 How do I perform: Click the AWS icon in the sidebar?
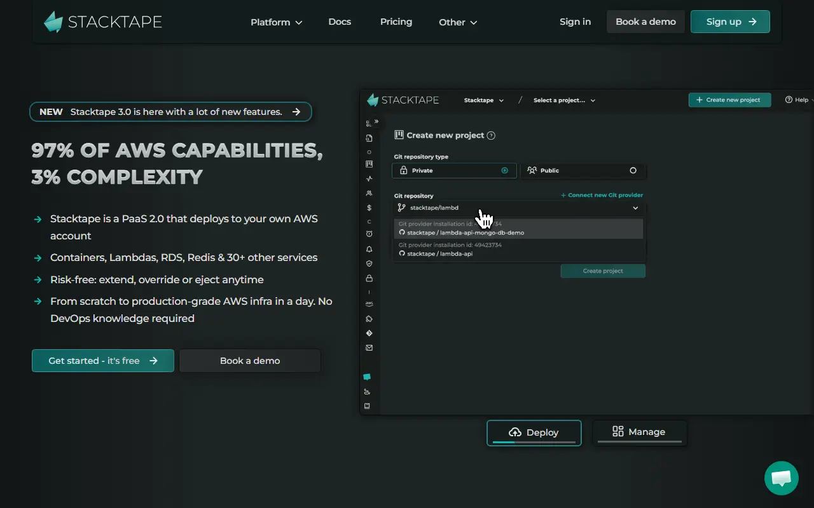369,304
